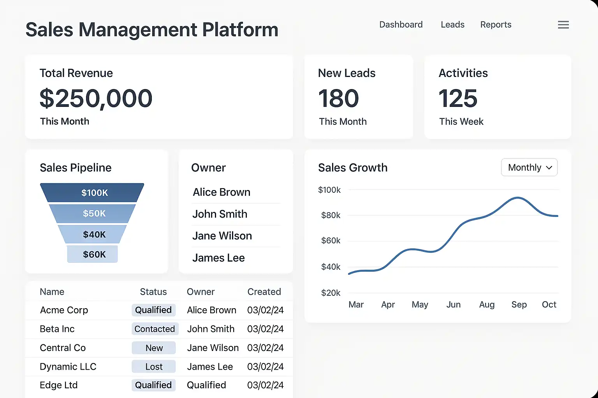The image size is (598, 398).
Task: Open the hamburger menu icon
Action: coord(563,25)
